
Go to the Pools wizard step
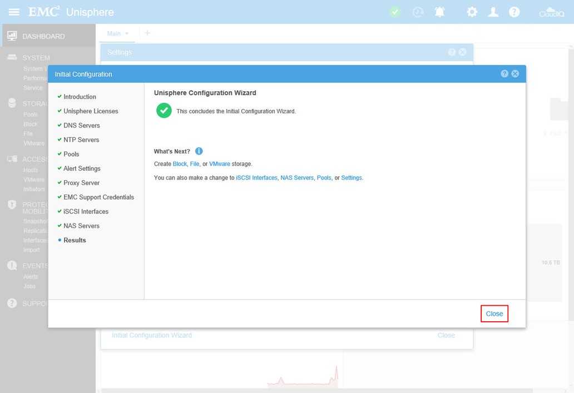tap(71, 154)
